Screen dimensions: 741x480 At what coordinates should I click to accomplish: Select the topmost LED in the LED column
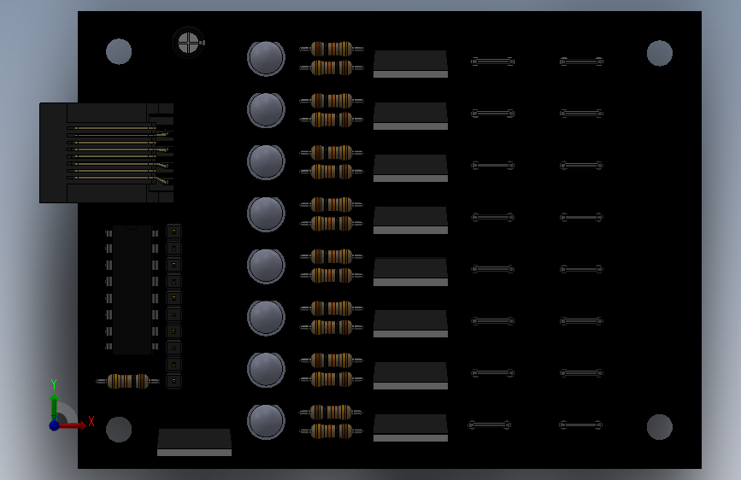tap(266, 58)
